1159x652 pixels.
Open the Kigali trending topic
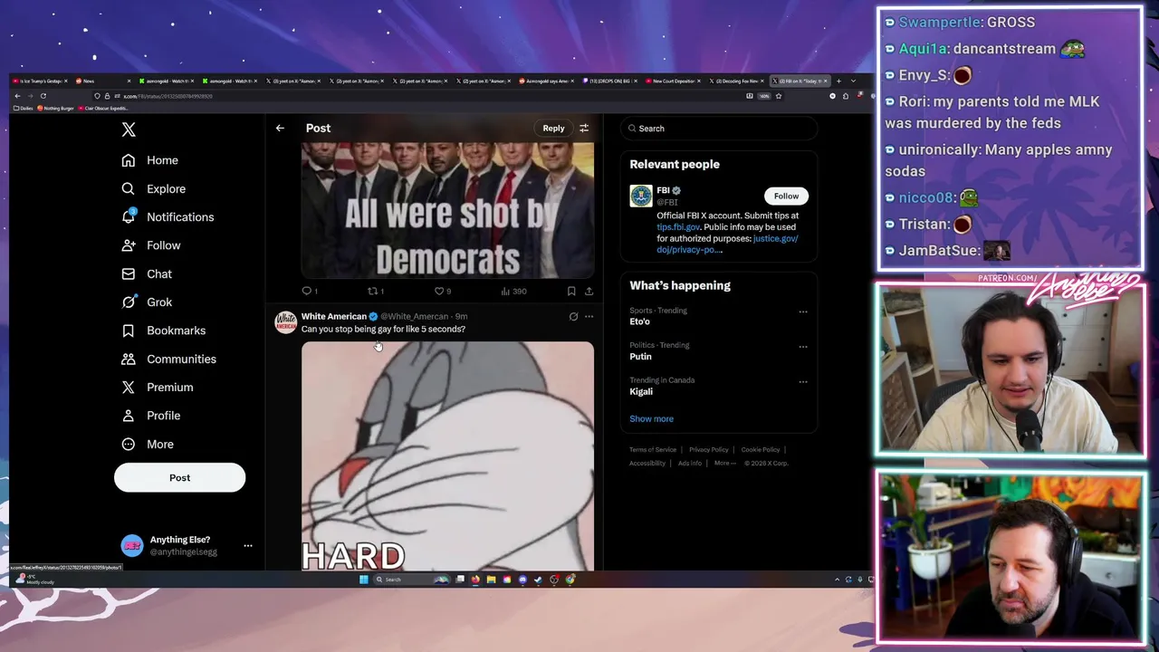point(641,391)
